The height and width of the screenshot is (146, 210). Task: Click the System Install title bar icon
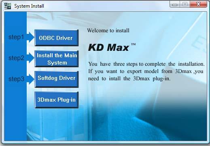coord(8,6)
